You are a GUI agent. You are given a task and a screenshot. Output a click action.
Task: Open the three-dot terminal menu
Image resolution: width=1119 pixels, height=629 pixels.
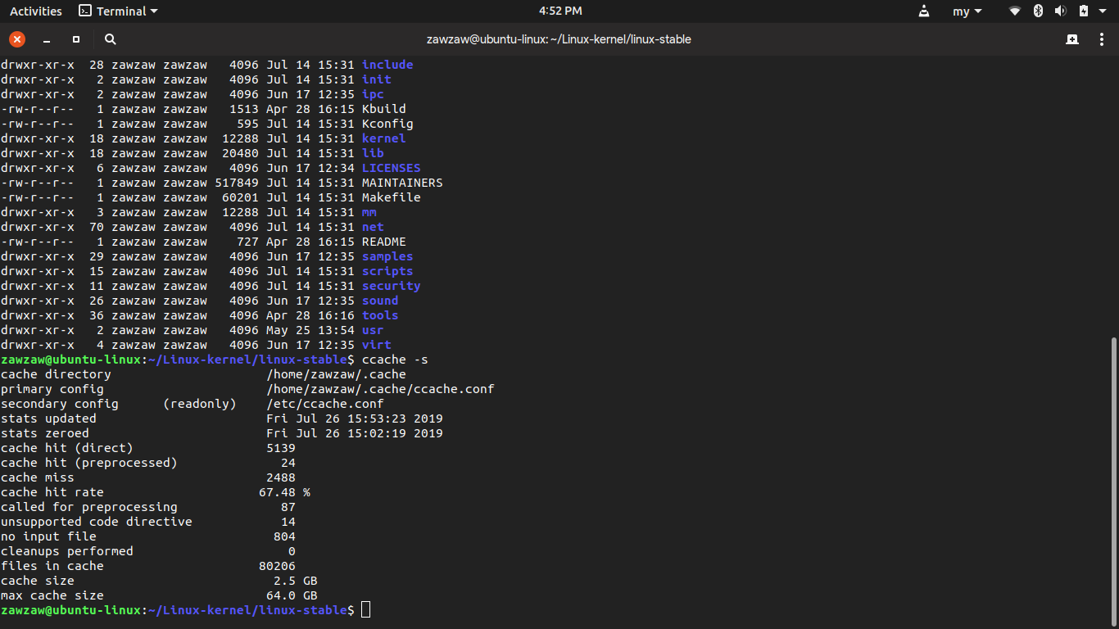click(1102, 39)
